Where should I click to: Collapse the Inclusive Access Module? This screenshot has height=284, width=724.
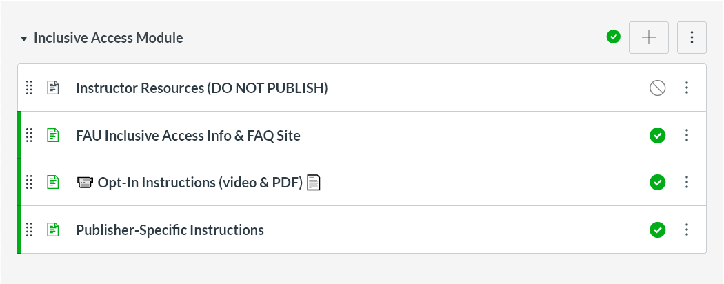(23, 39)
